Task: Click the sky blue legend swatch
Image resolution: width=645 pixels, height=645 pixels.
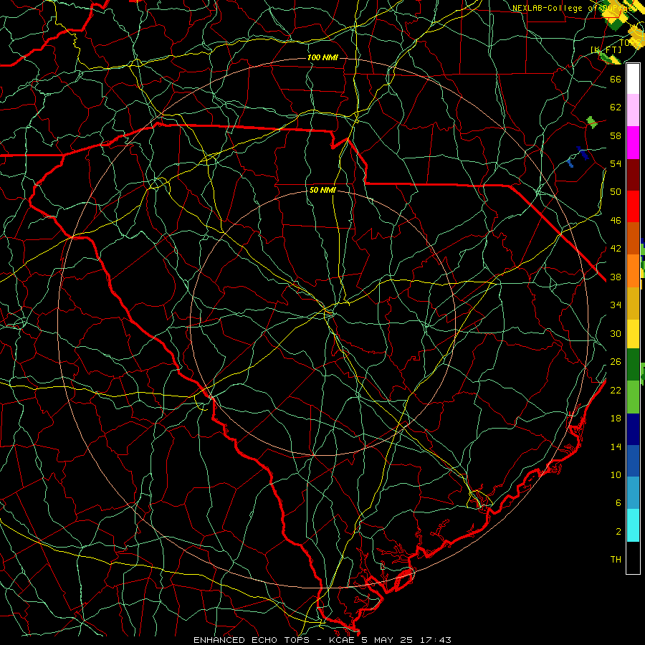Action: (633, 493)
